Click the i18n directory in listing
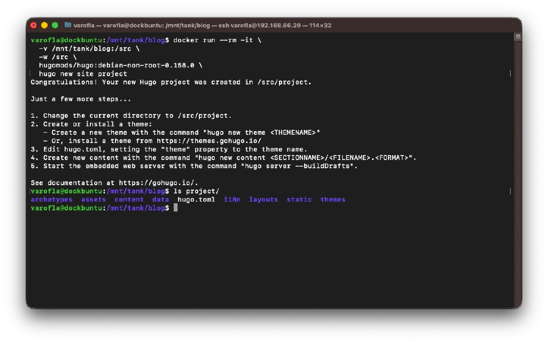 pos(232,200)
